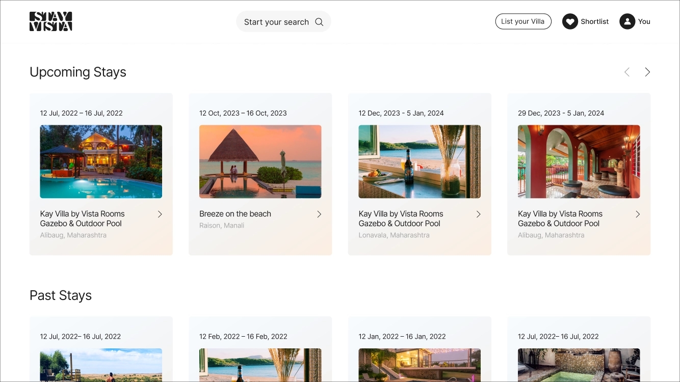Click chevron on the 29 Dec 2023 stay card
The image size is (680, 382).
tap(638, 214)
